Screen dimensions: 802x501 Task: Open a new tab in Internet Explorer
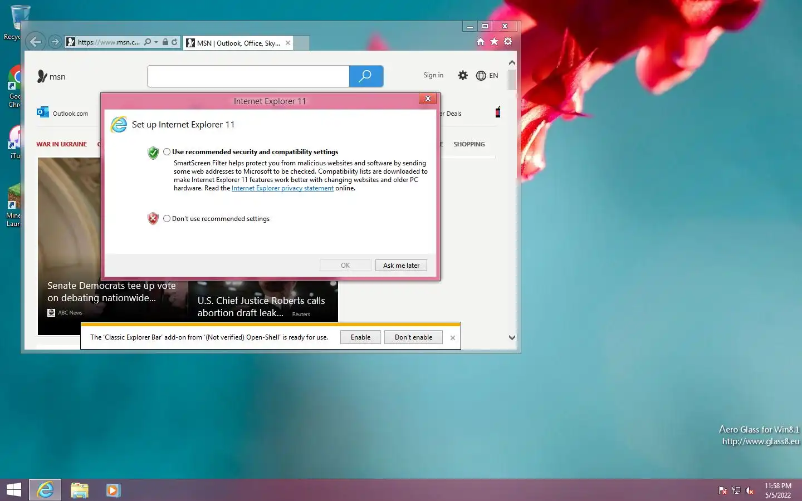click(x=301, y=43)
